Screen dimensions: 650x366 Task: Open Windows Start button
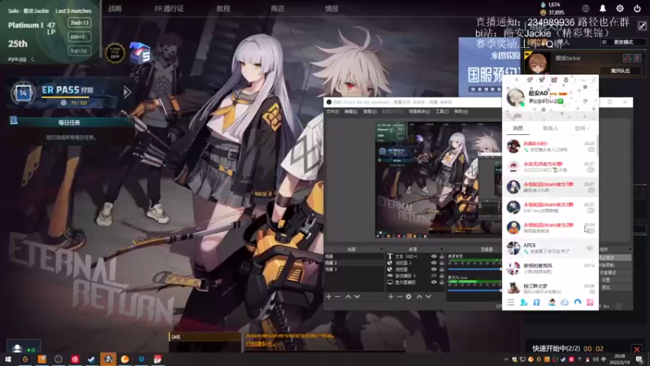[8, 359]
